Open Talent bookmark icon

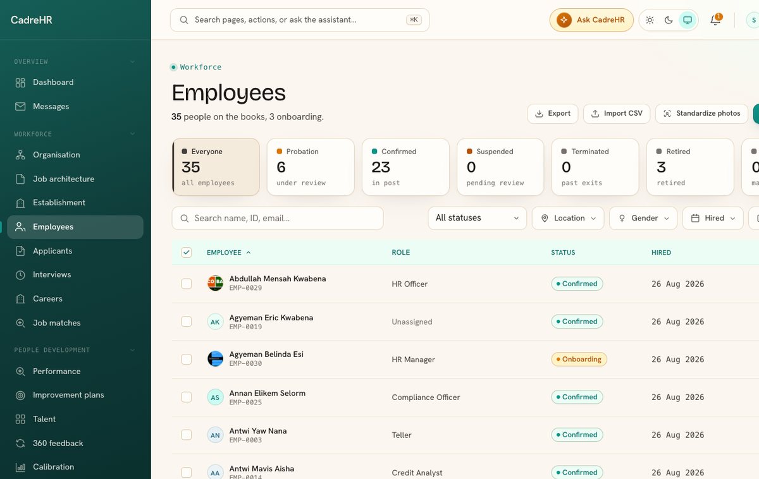coord(20,419)
